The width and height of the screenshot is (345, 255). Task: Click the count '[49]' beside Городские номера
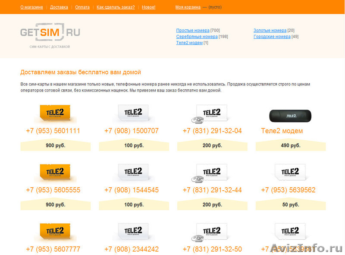pos(295,37)
